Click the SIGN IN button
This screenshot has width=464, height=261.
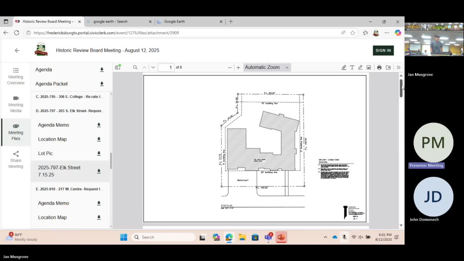click(383, 50)
